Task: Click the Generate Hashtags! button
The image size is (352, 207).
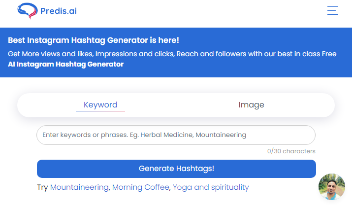Action: click(x=176, y=169)
